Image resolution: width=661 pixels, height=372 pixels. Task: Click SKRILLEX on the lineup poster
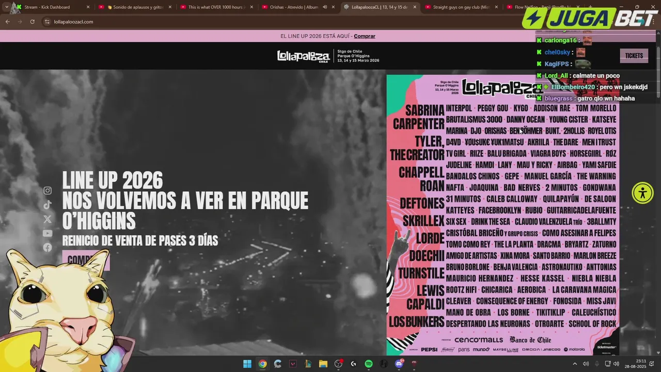click(423, 221)
